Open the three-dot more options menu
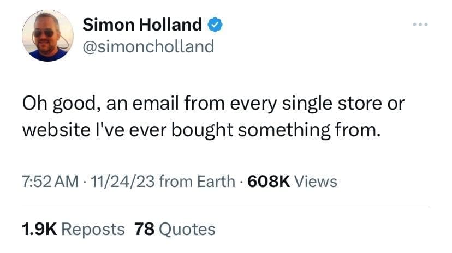 click(419, 25)
